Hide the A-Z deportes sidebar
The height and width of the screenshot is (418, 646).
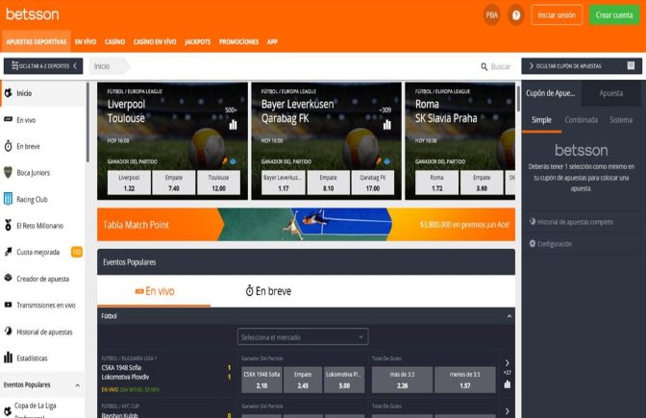point(43,66)
